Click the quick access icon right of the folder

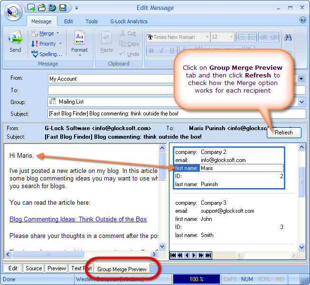pyautogui.click(x=52, y=8)
